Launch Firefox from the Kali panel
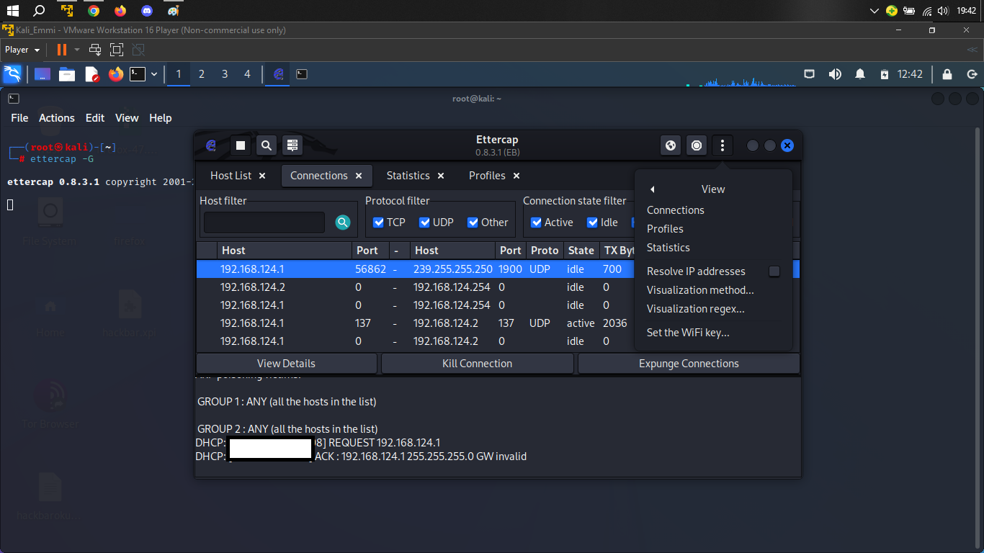The height and width of the screenshot is (553, 984). [116, 74]
